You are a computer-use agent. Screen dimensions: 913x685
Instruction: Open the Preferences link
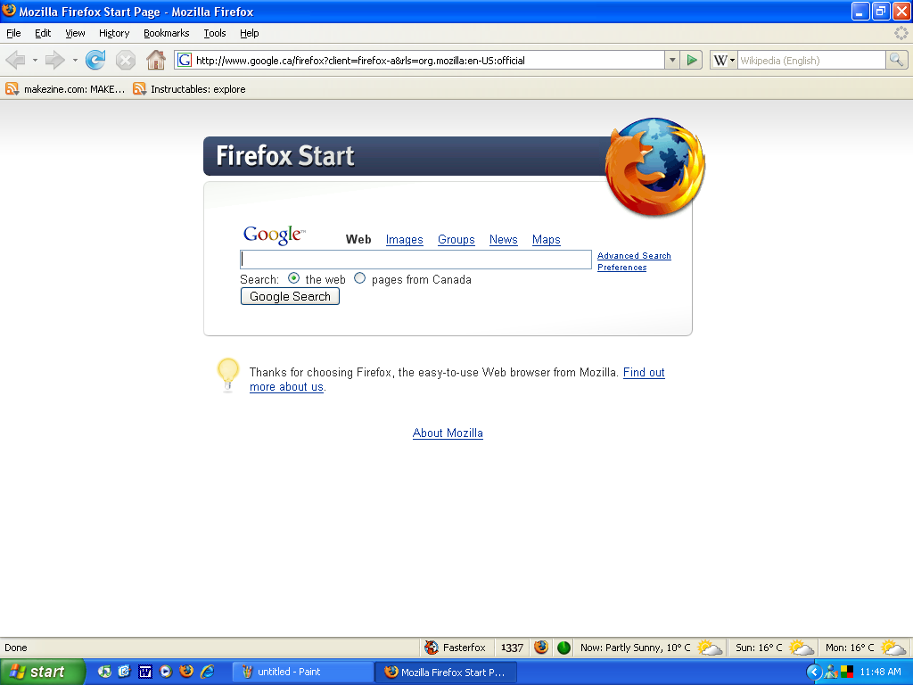(621, 268)
